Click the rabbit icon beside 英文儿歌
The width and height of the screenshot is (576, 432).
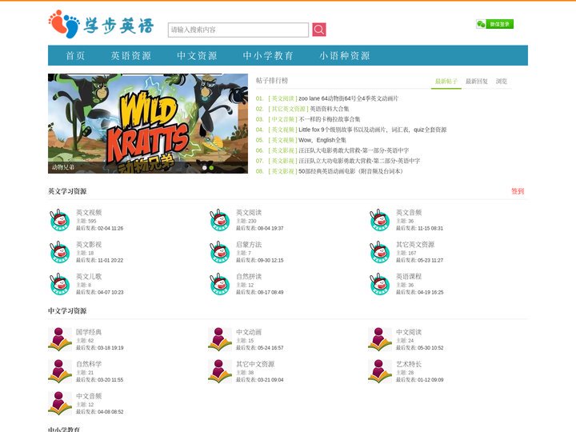(x=59, y=284)
